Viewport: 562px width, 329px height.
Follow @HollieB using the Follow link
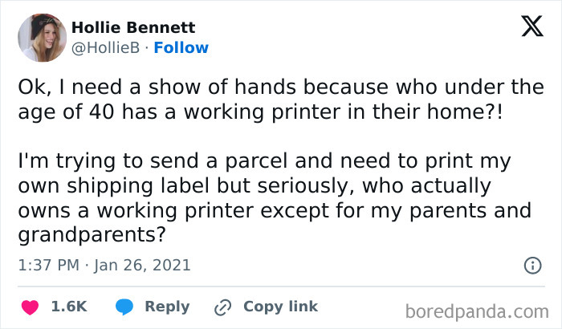[x=181, y=47]
